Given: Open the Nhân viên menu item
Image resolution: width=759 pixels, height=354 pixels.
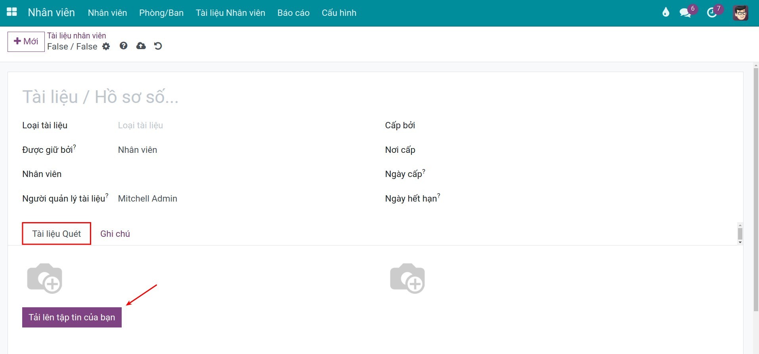Looking at the screenshot, I should 107,13.
